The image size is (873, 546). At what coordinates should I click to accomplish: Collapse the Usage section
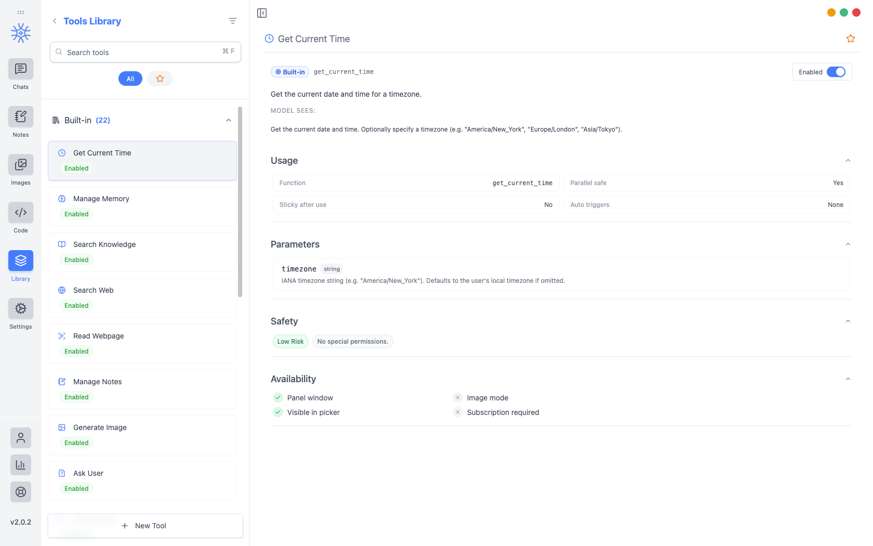point(848,161)
